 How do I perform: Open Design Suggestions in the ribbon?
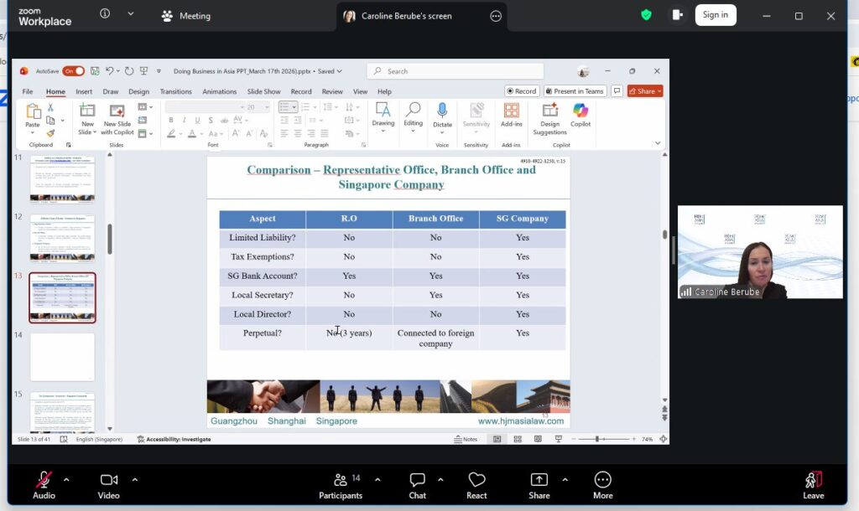click(549, 118)
